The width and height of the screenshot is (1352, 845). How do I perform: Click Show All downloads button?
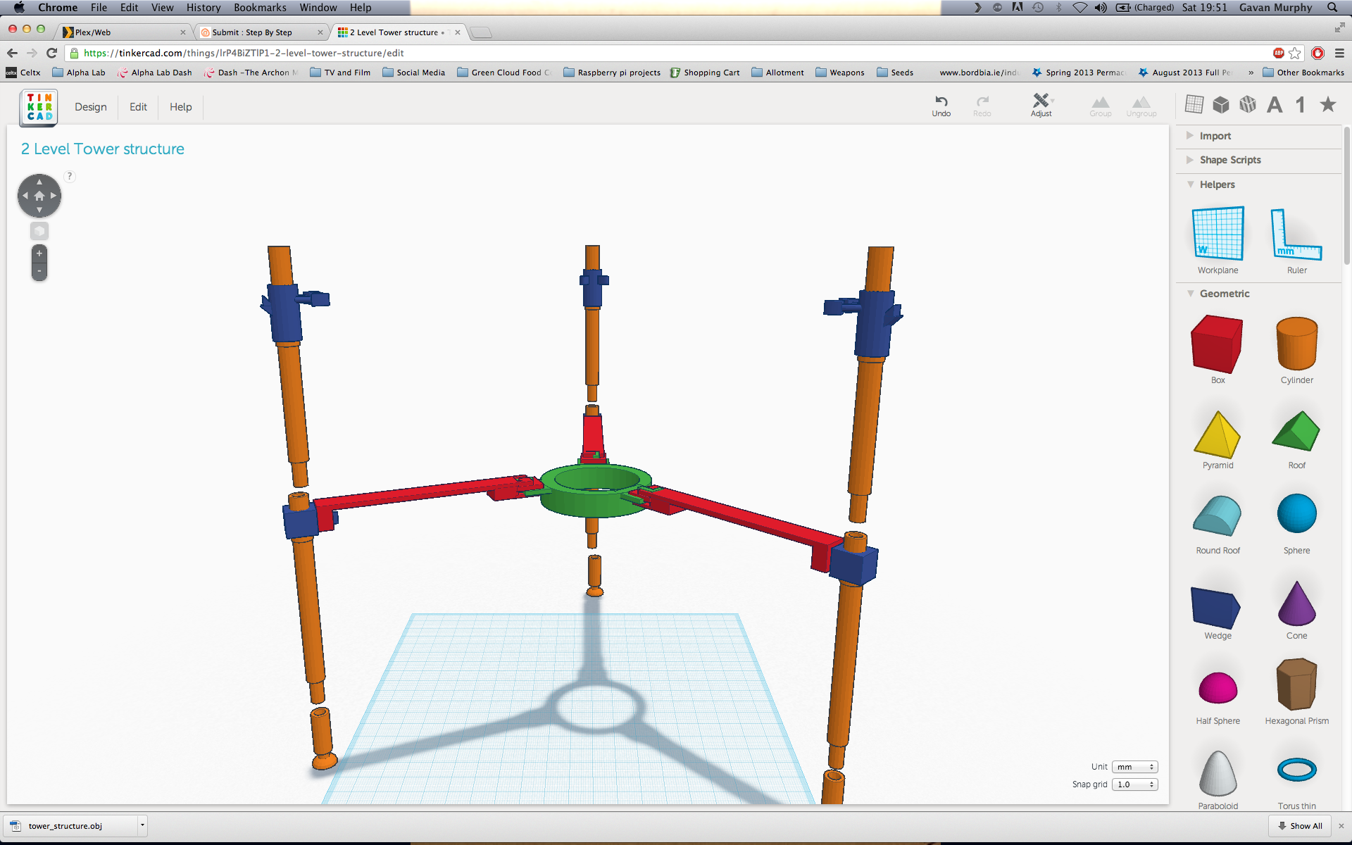[x=1301, y=826]
